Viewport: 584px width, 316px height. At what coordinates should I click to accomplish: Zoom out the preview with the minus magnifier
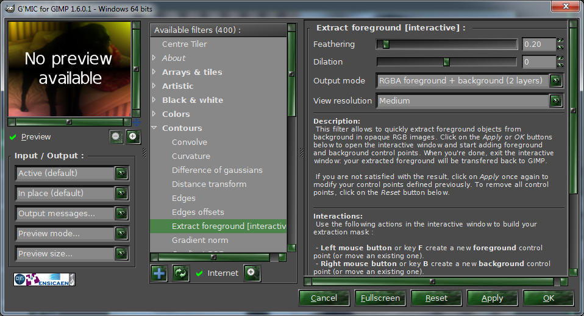click(x=116, y=137)
